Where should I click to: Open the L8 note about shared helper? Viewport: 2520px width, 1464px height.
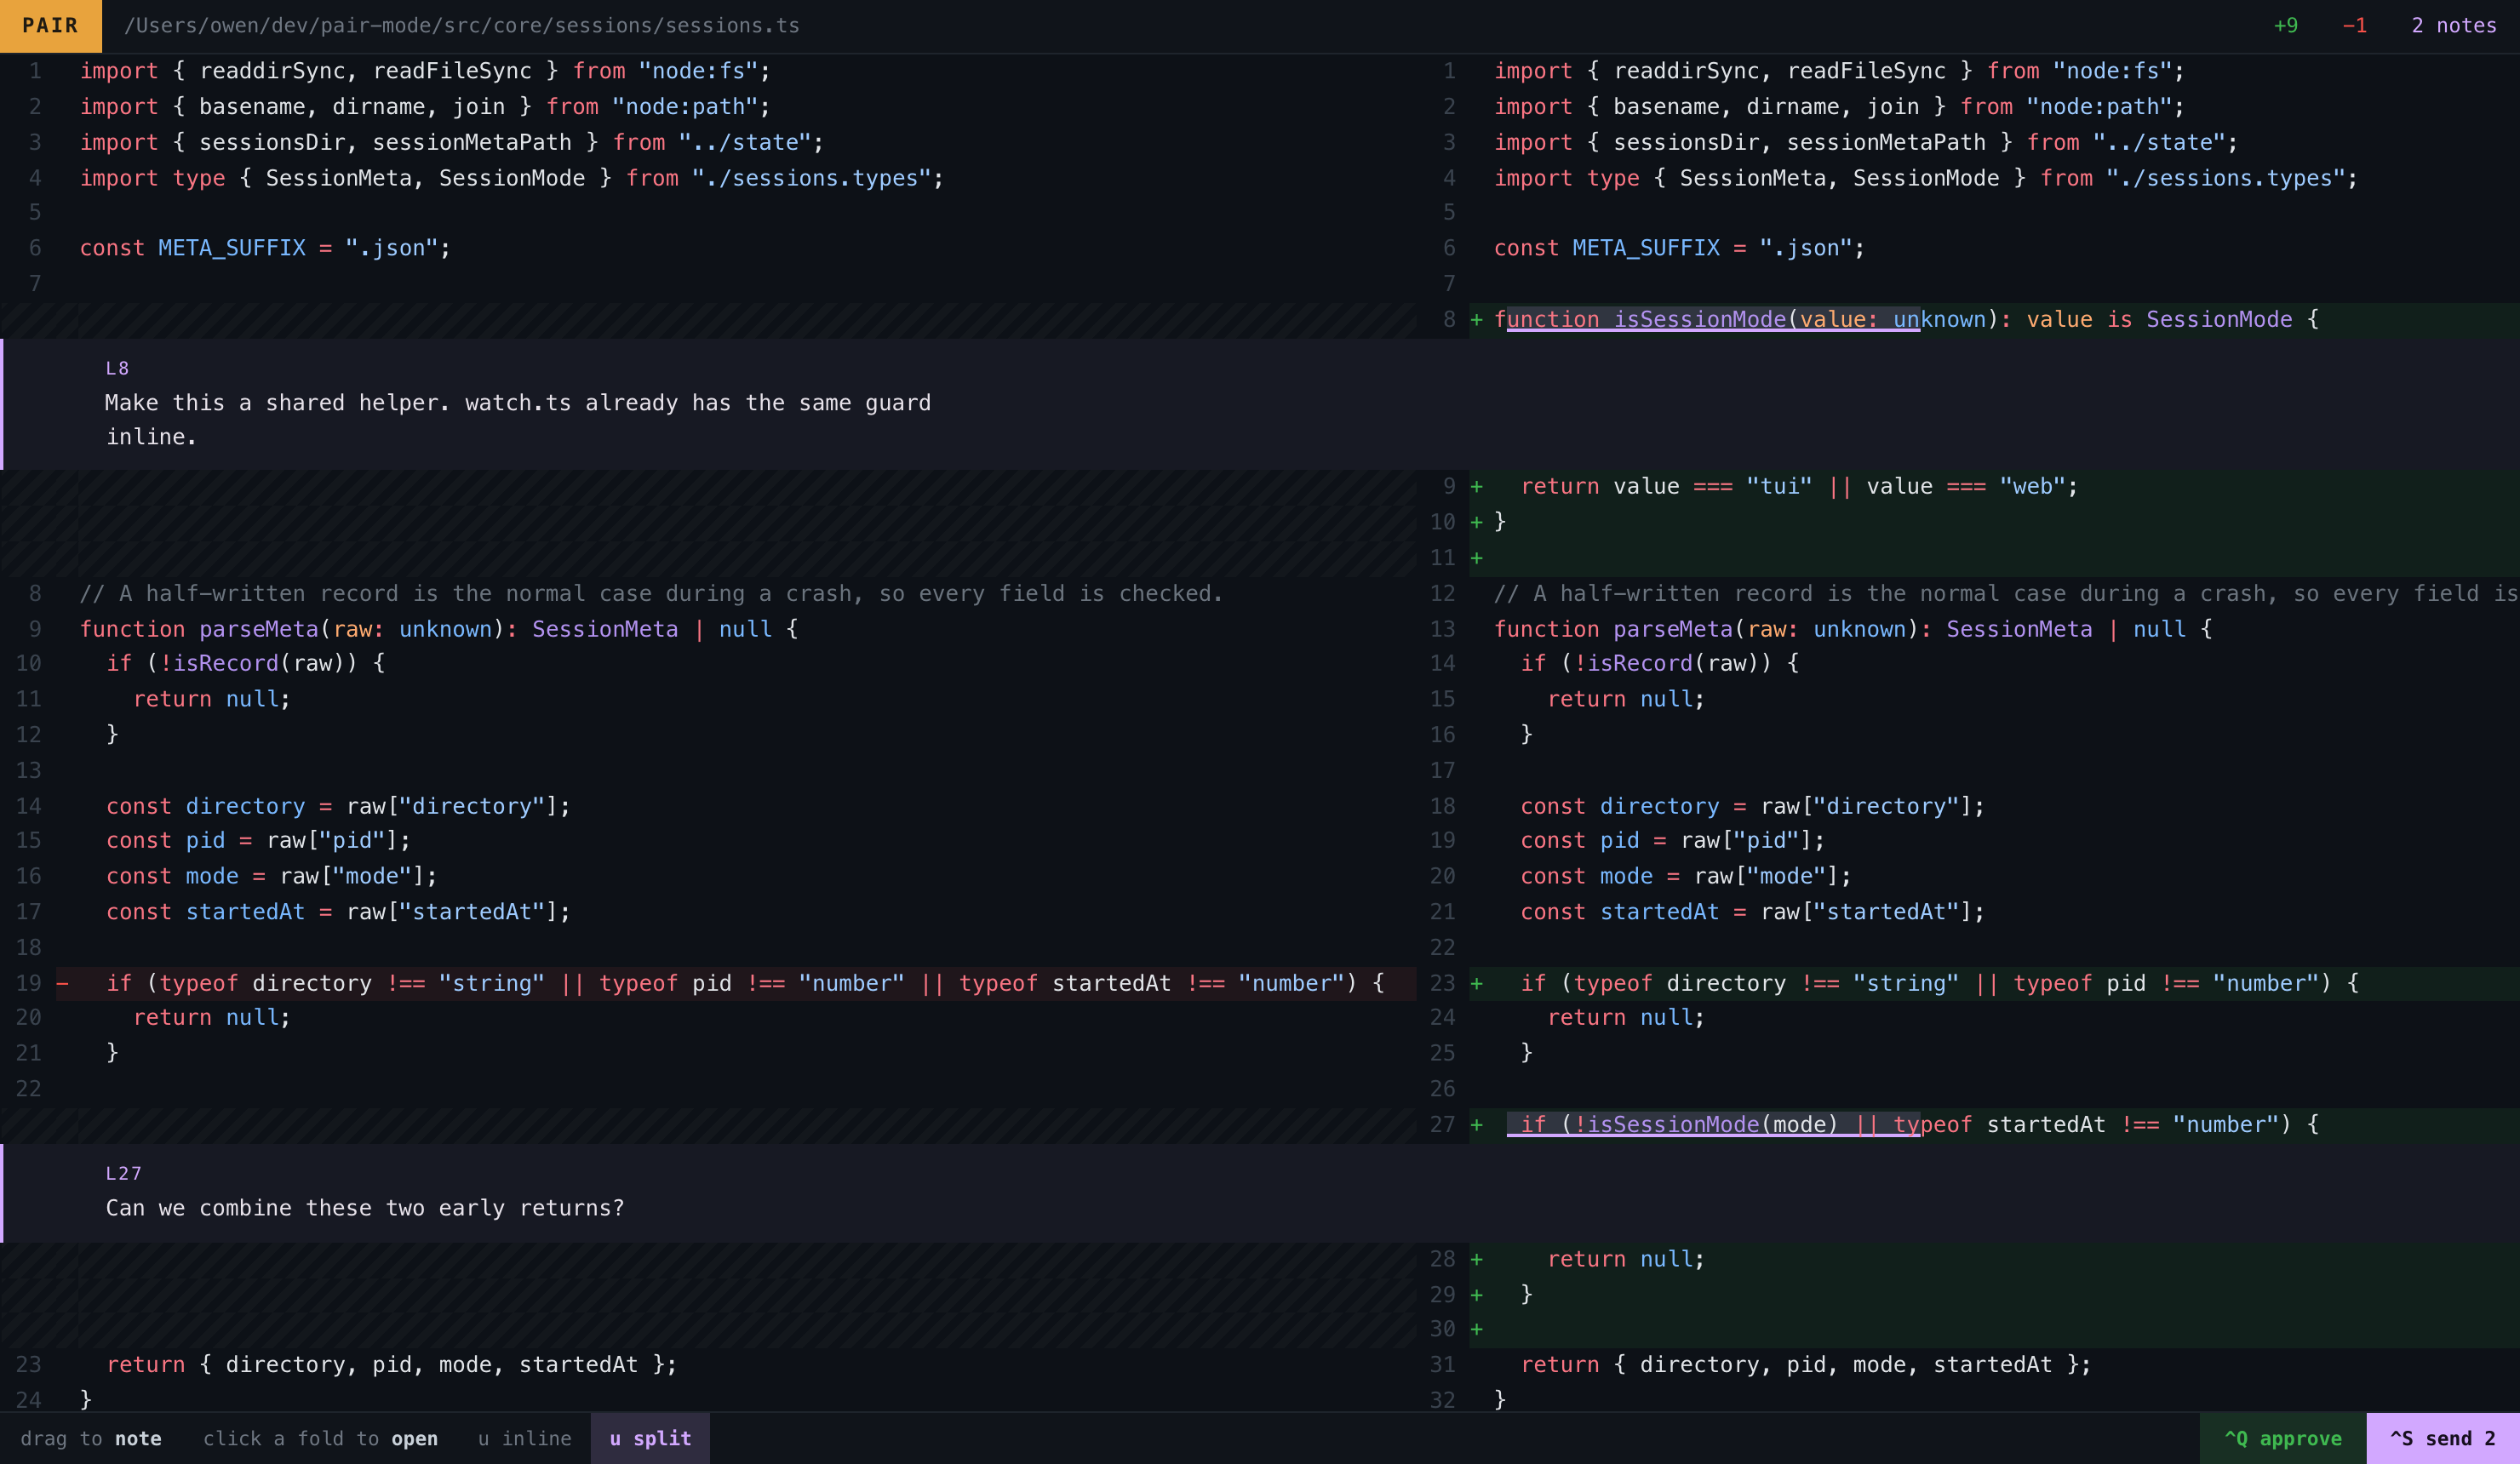click(1260, 404)
